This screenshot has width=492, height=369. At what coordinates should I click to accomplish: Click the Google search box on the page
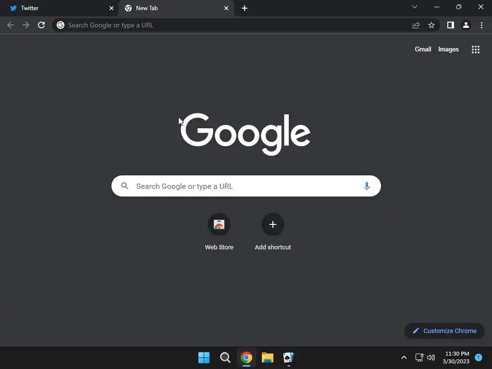tap(246, 186)
